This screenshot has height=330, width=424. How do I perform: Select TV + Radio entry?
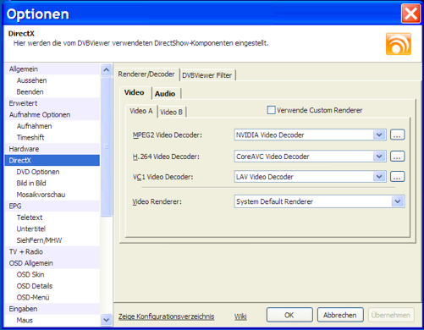point(52,251)
